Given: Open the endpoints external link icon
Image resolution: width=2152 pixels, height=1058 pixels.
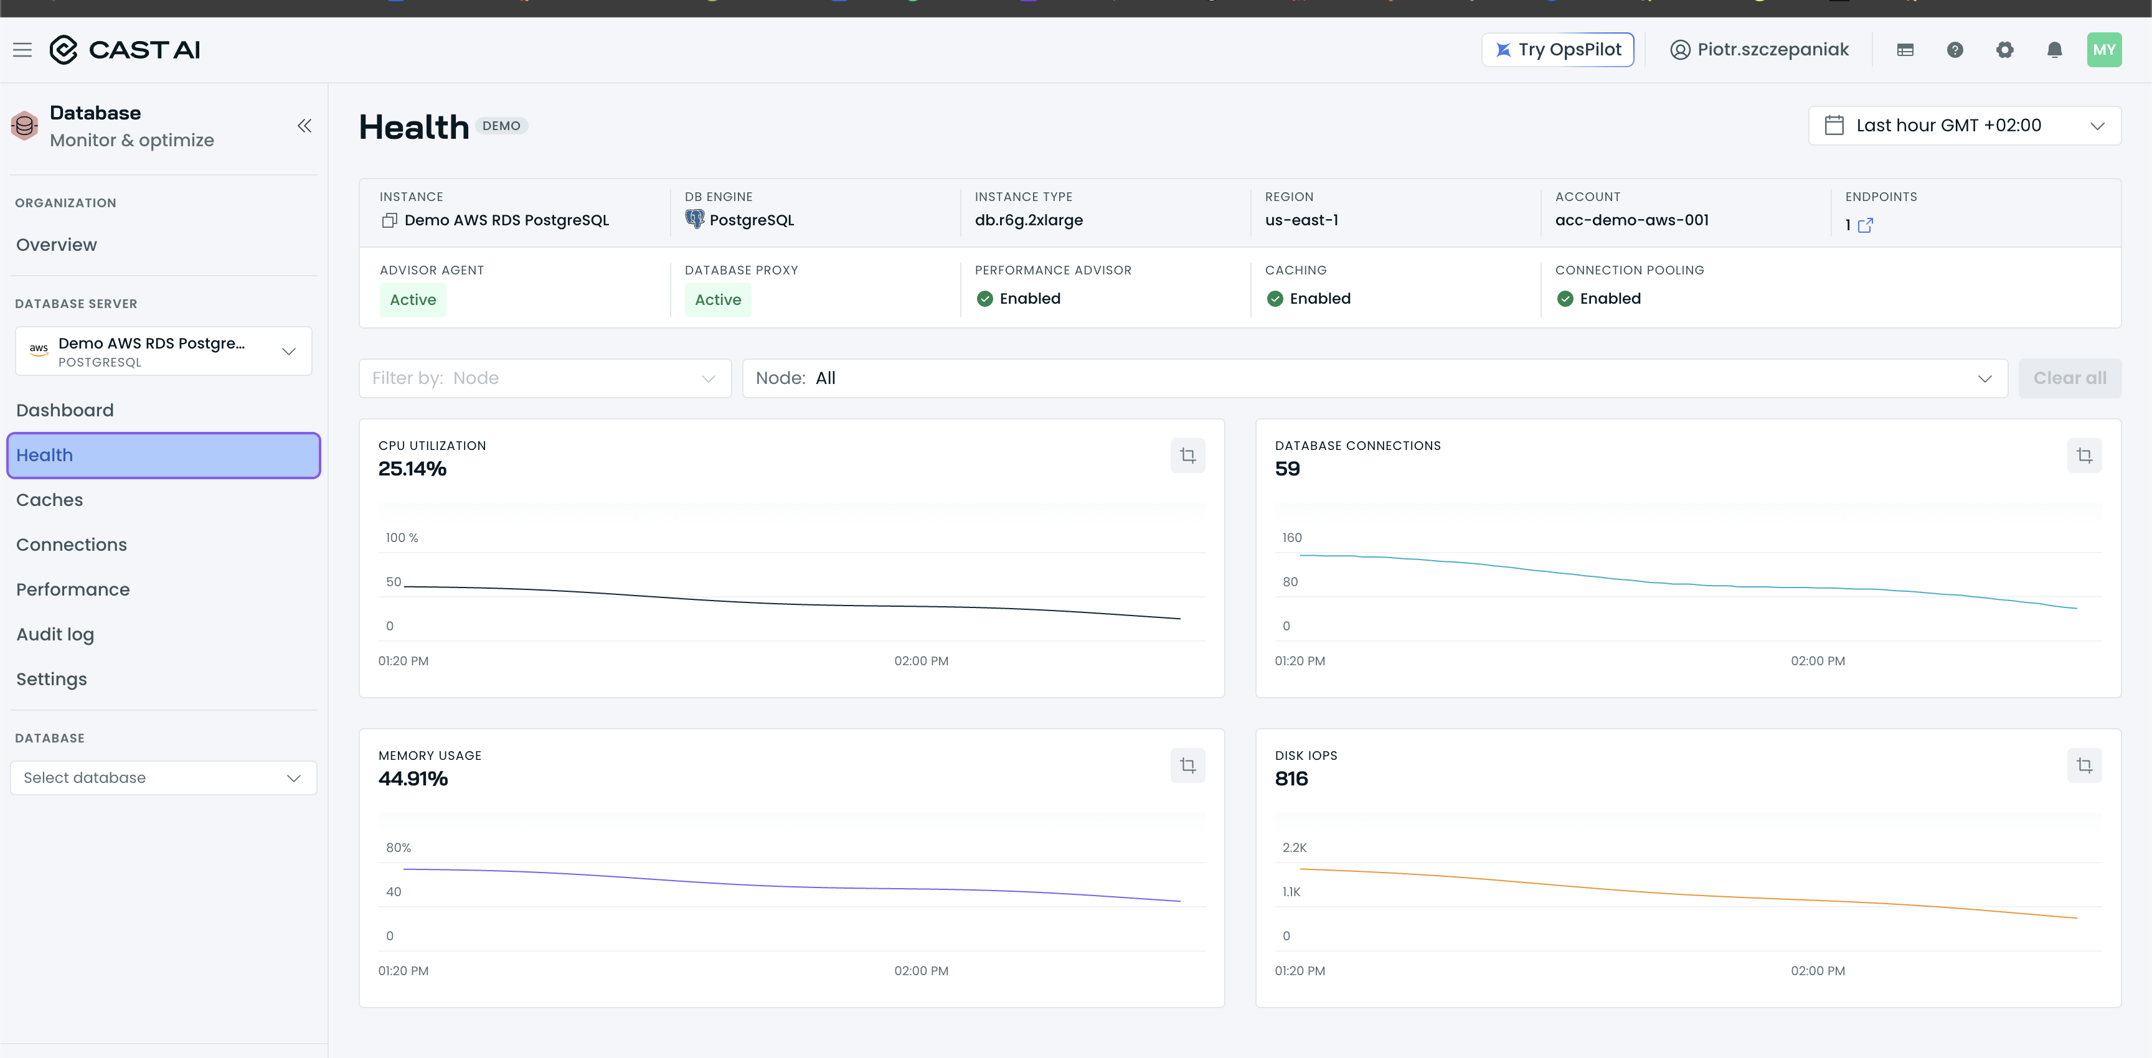Looking at the screenshot, I should [1866, 225].
